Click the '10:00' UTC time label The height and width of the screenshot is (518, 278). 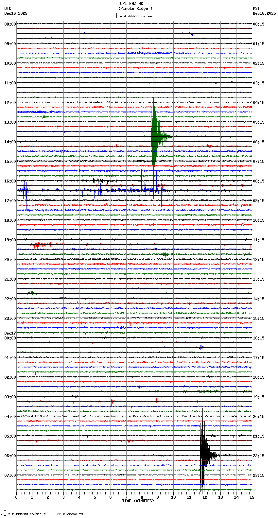click(10, 63)
